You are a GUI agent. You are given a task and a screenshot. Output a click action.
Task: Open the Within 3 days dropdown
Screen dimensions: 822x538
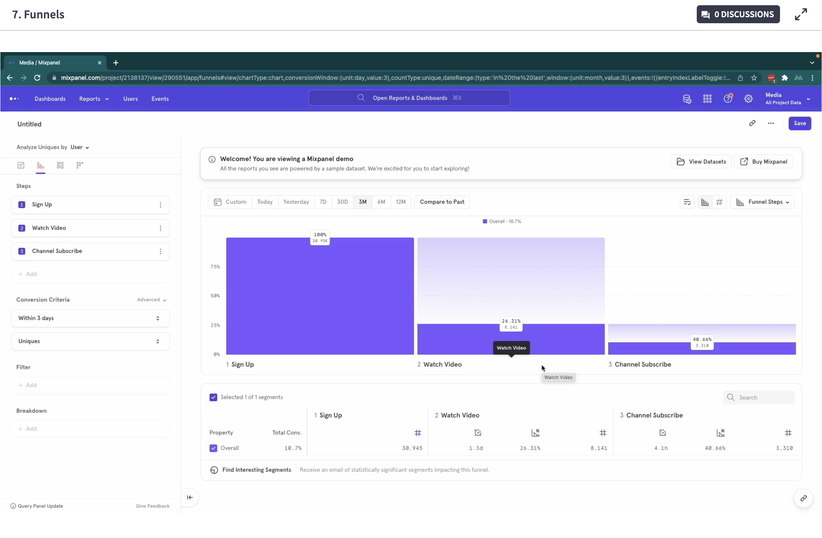(90, 318)
